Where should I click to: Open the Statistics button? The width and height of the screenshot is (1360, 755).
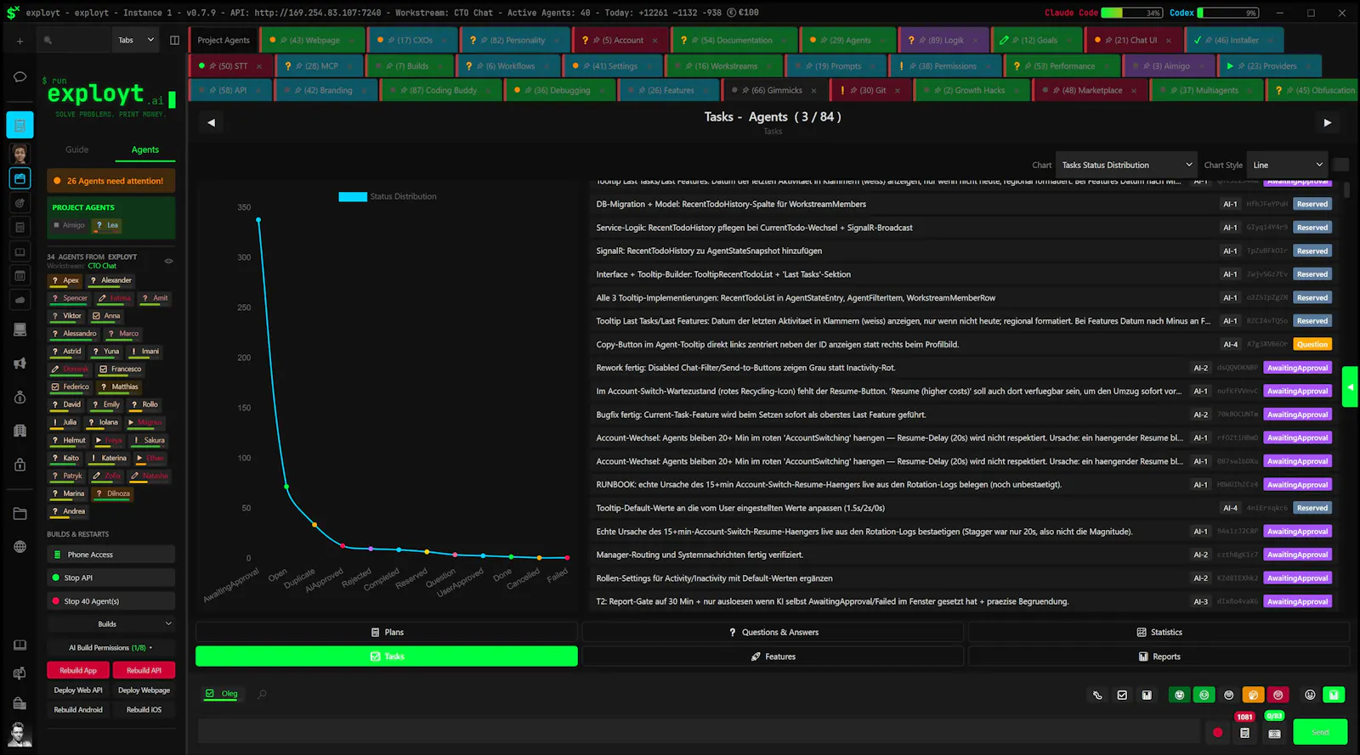[1159, 633]
